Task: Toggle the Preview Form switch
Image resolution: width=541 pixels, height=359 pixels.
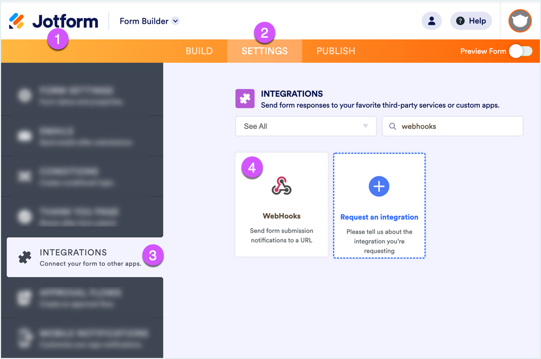Action: tap(521, 51)
